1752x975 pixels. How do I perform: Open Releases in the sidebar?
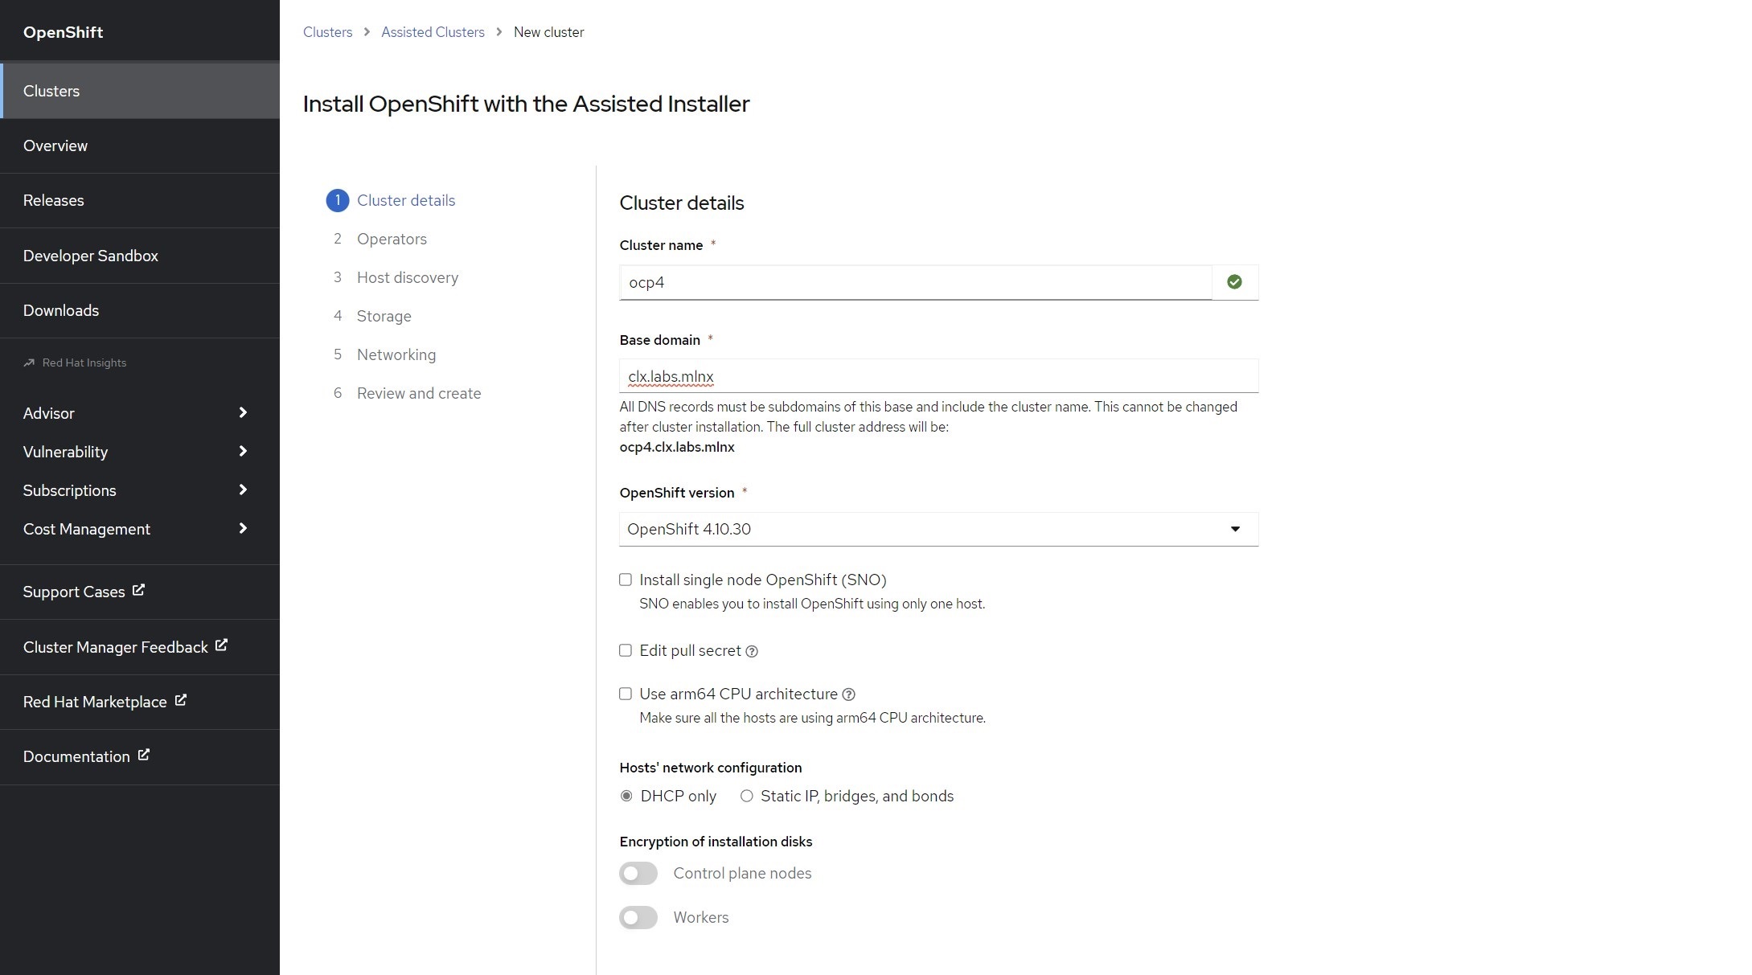point(140,200)
